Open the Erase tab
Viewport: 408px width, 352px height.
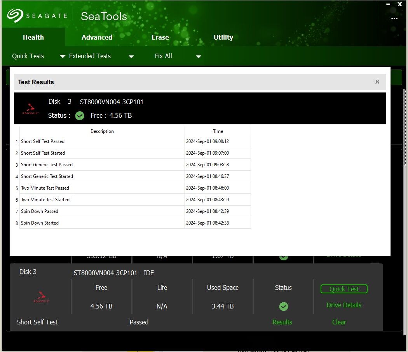[160, 37]
